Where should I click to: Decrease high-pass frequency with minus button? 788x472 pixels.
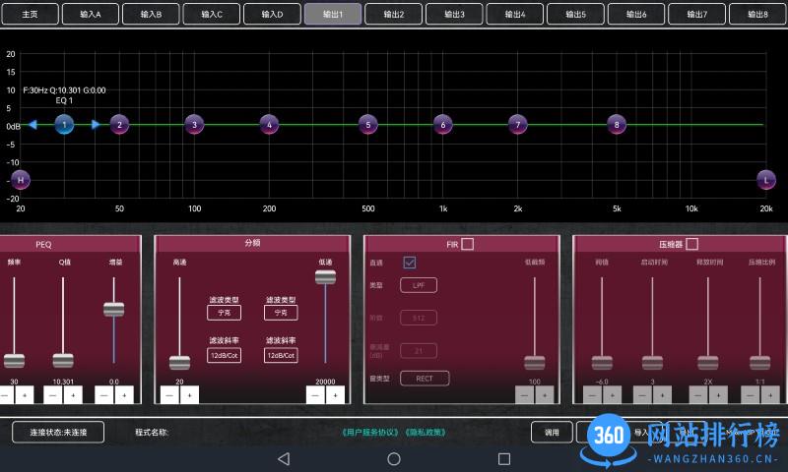click(169, 395)
